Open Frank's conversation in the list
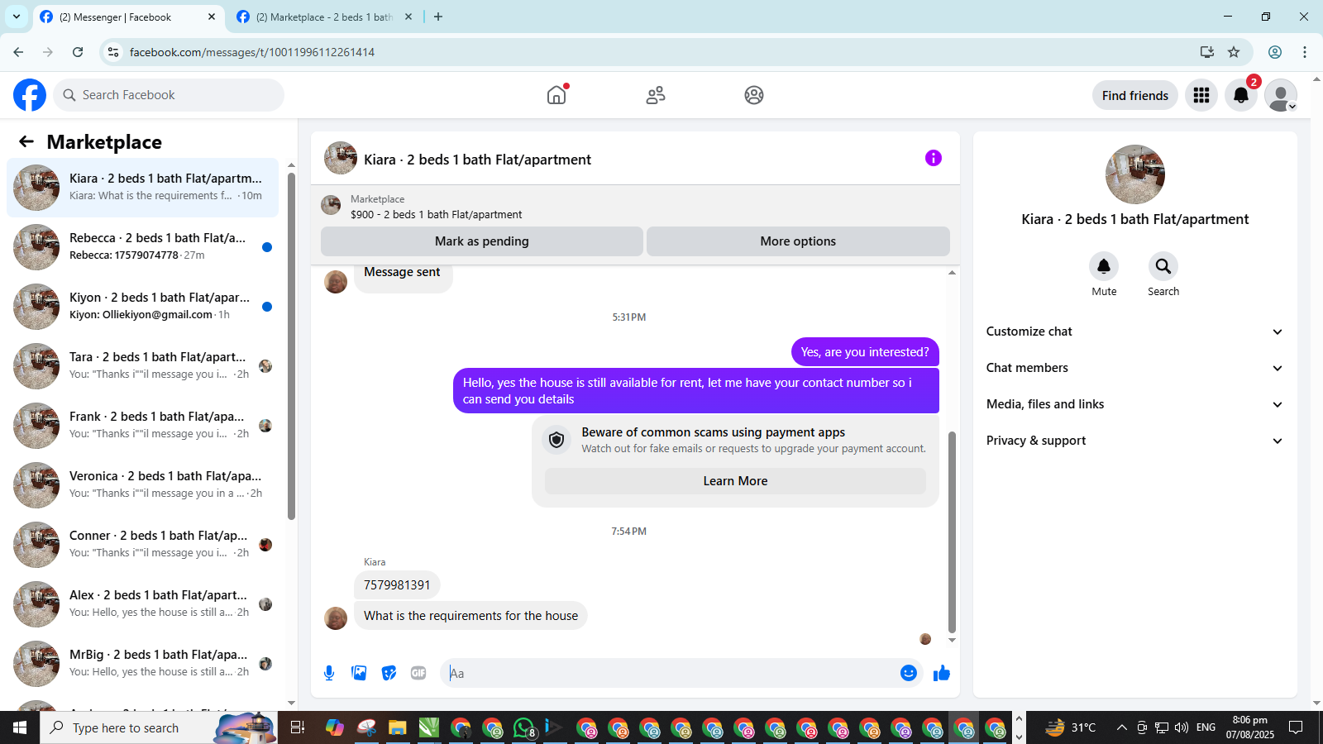The image size is (1323, 744). pyautogui.click(x=143, y=425)
